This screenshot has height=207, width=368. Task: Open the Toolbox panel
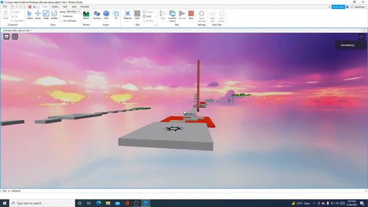pos(97,15)
